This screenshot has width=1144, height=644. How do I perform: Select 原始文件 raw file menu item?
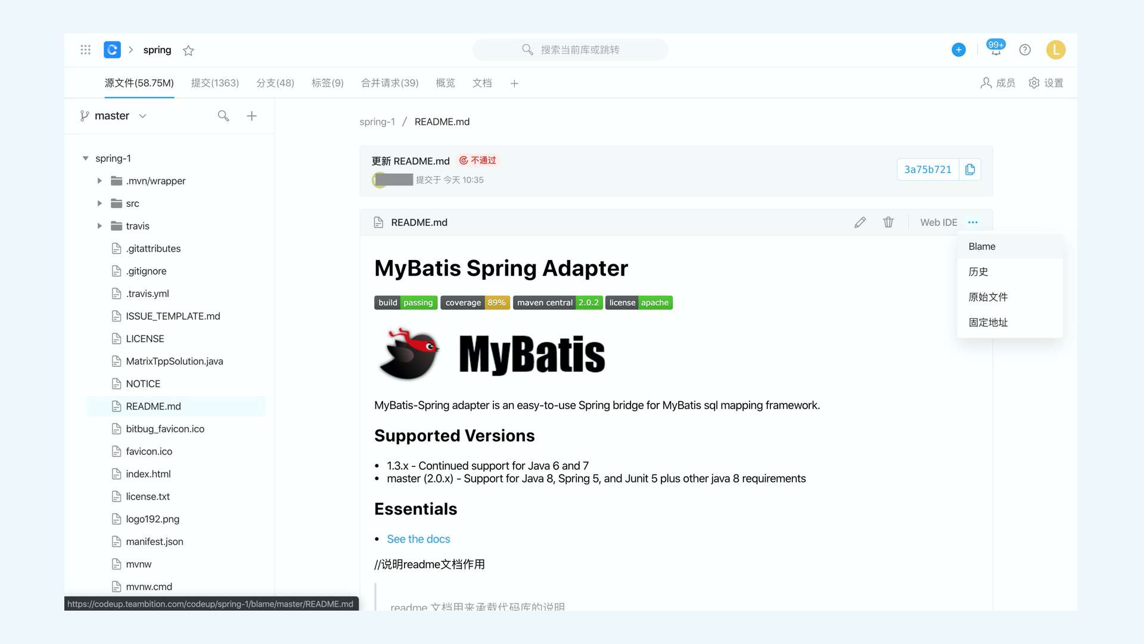point(1010,297)
